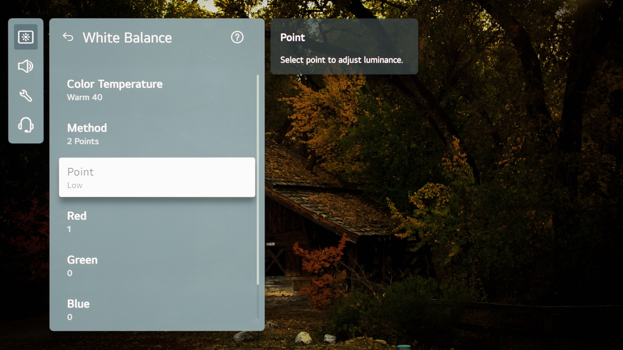The image size is (623, 350).
Task: Go back using the arrow beside White Balance
Action: click(68, 37)
